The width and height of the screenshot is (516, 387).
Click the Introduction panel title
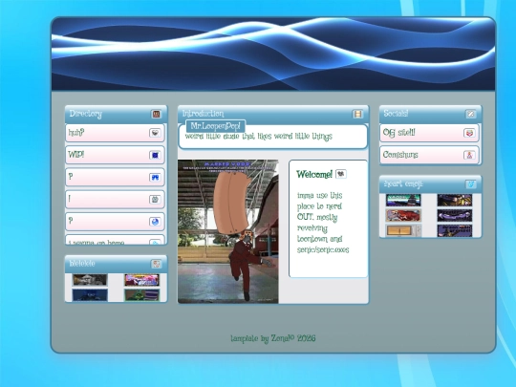pyautogui.click(x=203, y=114)
